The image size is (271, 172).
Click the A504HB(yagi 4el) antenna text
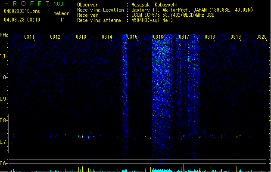tap(152, 20)
